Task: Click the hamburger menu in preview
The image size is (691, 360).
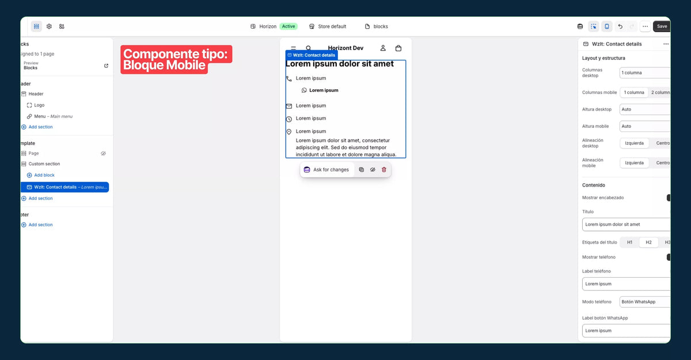Action: coord(294,48)
